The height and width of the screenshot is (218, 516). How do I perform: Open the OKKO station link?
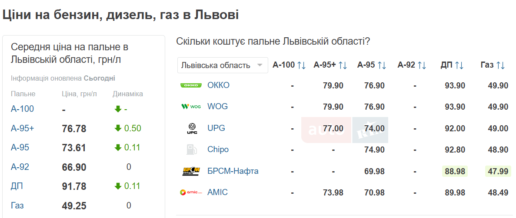click(218, 85)
